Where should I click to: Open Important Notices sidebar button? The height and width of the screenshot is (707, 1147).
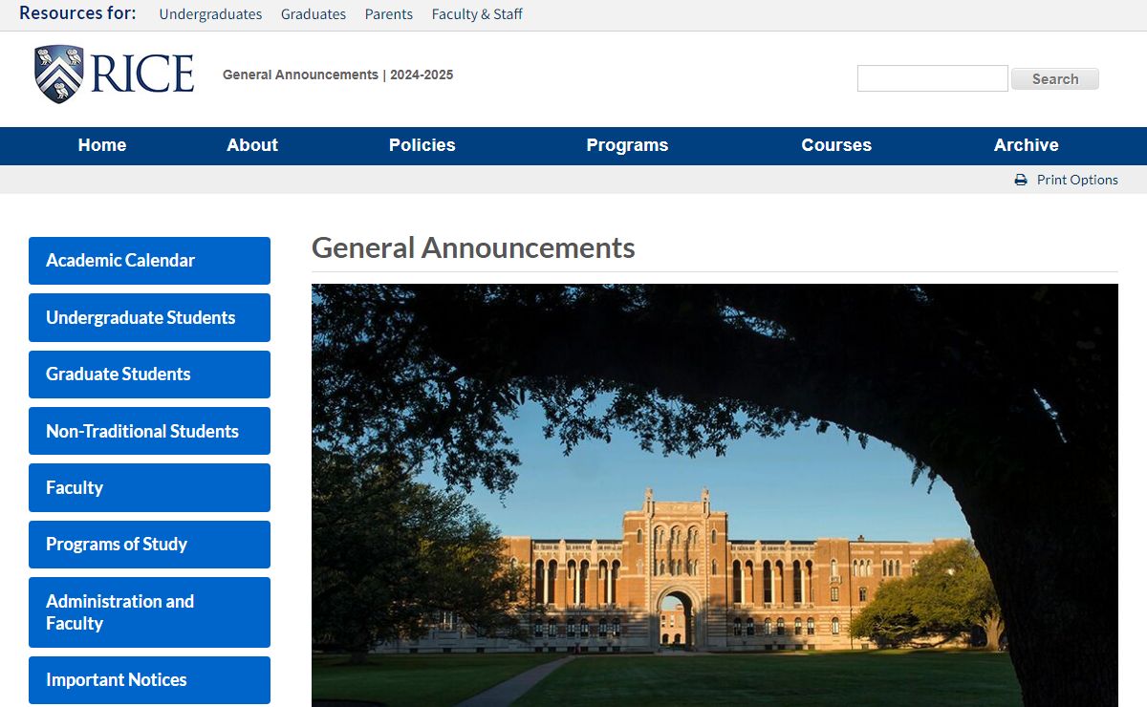149,680
